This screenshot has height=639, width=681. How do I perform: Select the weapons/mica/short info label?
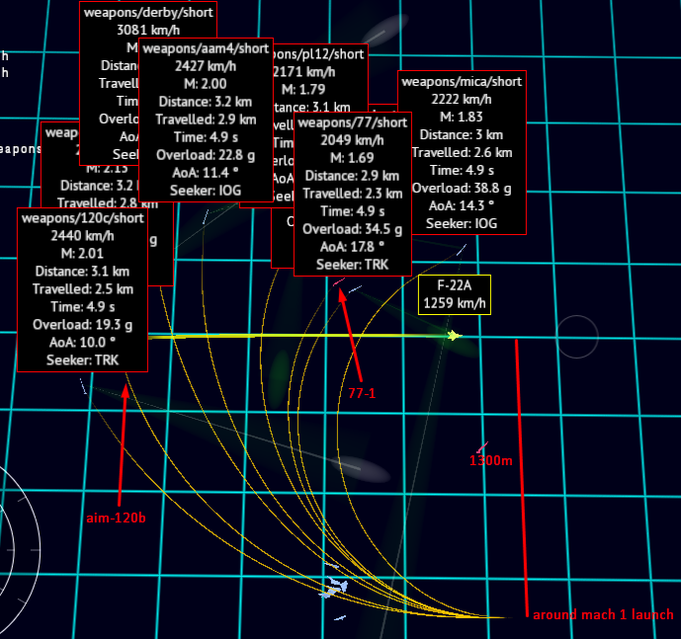pos(462,152)
